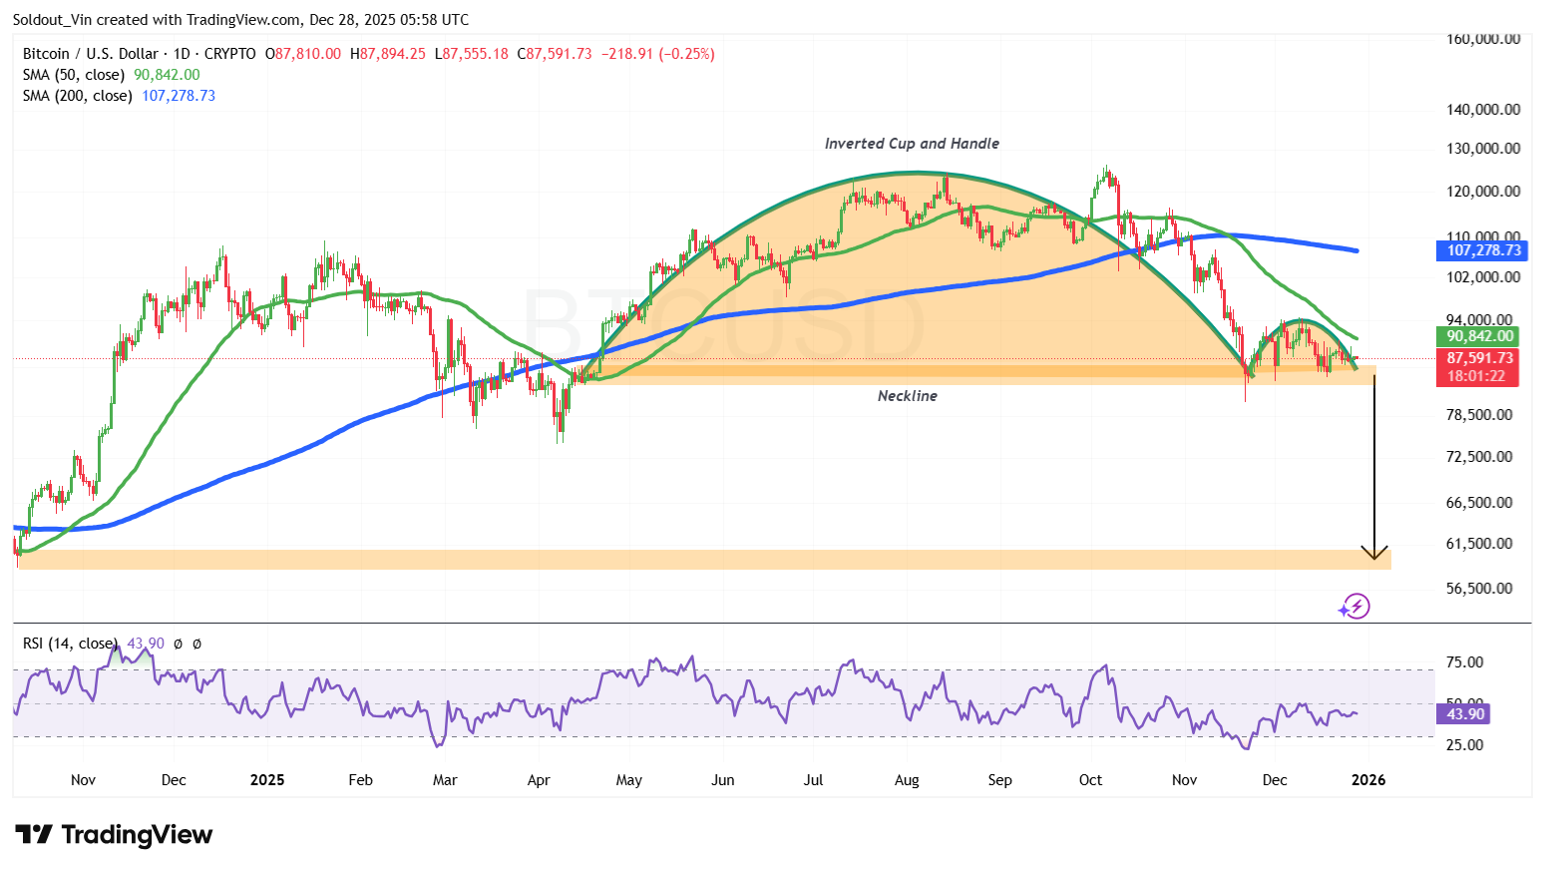Click the purple 43.90 RSI axis label
1545x872 pixels.
[x=1462, y=713]
